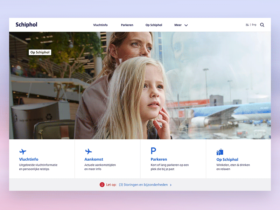Click the Op Schiphol shopping bags icon
Image resolution: width=280 pixels, height=210 pixels.
pyautogui.click(x=220, y=152)
